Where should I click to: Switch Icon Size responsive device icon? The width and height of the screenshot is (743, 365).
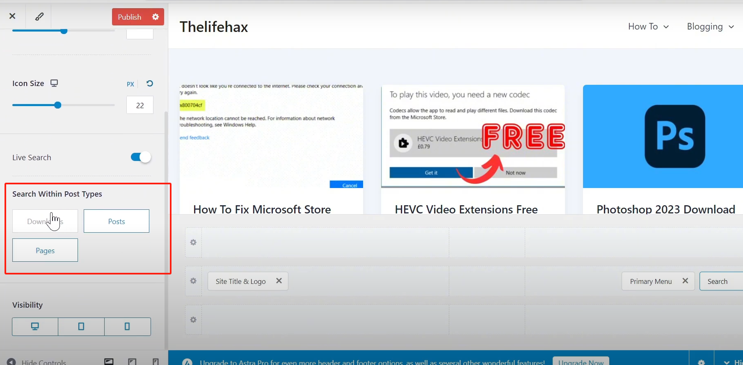click(54, 83)
